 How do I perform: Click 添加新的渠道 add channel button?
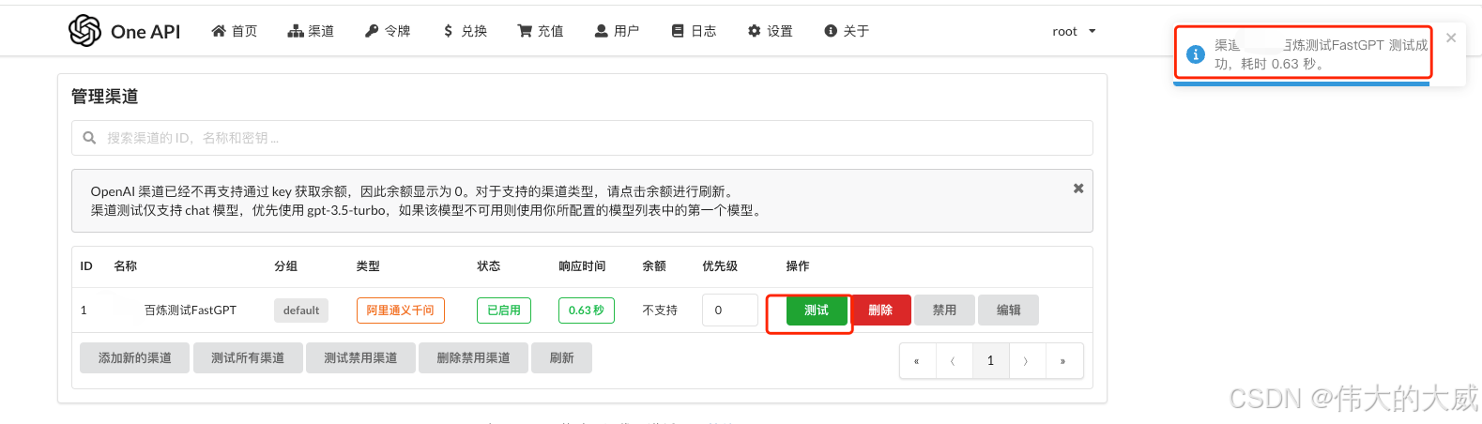click(135, 358)
